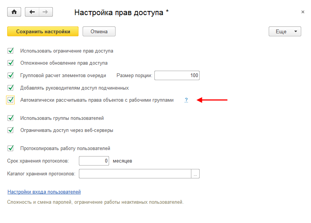
Task: Click the "Отмена" button
Action: point(99,32)
